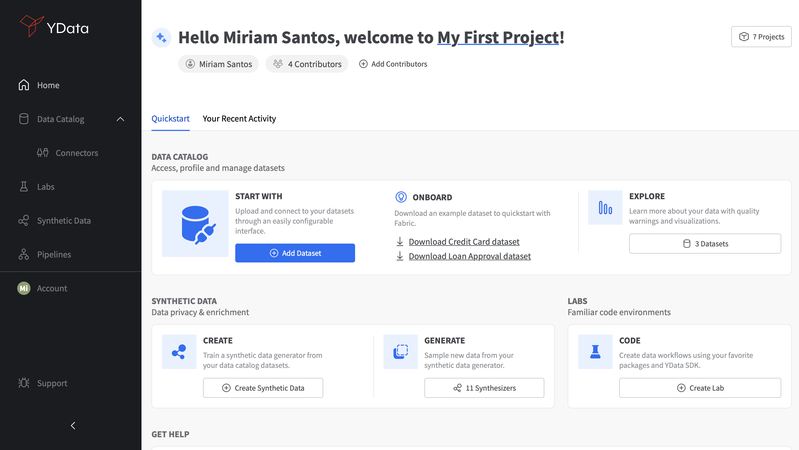Image resolution: width=799 pixels, height=450 pixels.
Task: Click the group icon in 4 Contributors chip
Action: pyautogui.click(x=278, y=64)
